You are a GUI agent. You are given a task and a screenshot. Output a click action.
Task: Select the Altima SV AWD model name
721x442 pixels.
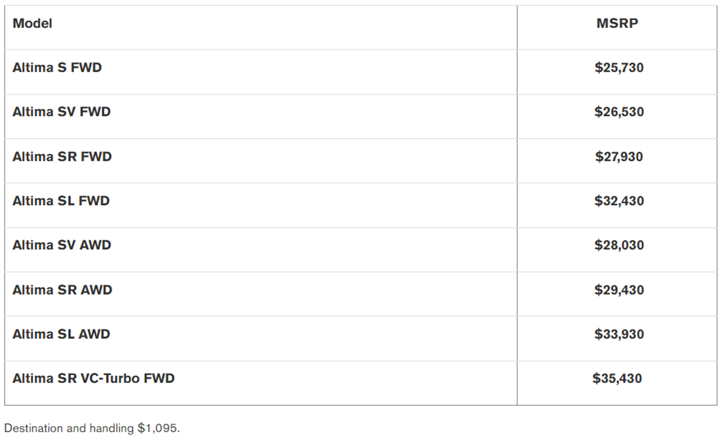point(62,245)
